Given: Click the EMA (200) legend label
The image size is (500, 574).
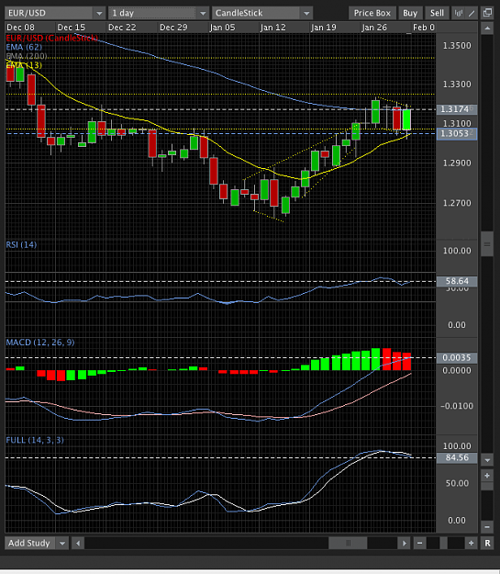Looking at the screenshot, I should [27, 56].
